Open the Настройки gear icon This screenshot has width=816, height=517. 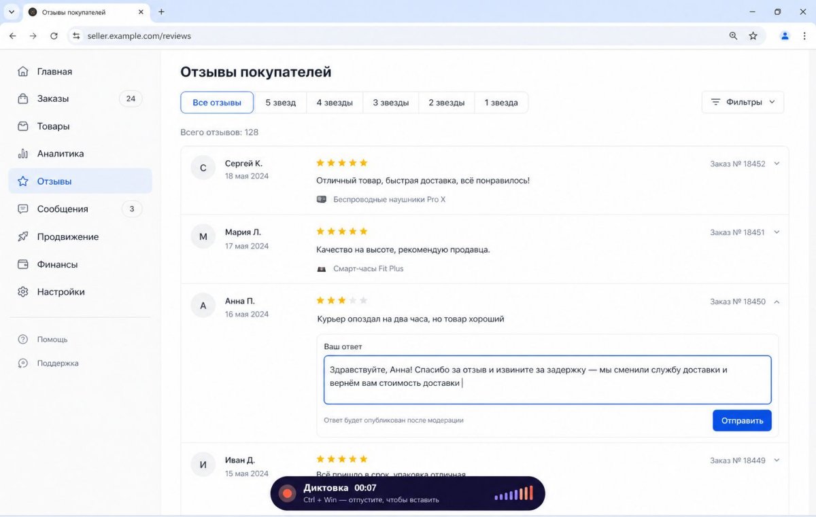[23, 291]
